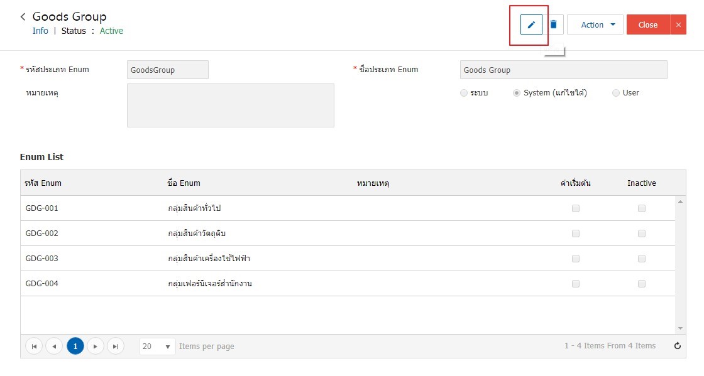Viewport: 704px width, 376px height.
Task: Open the Action dropdown menu
Action: point(595,24)
